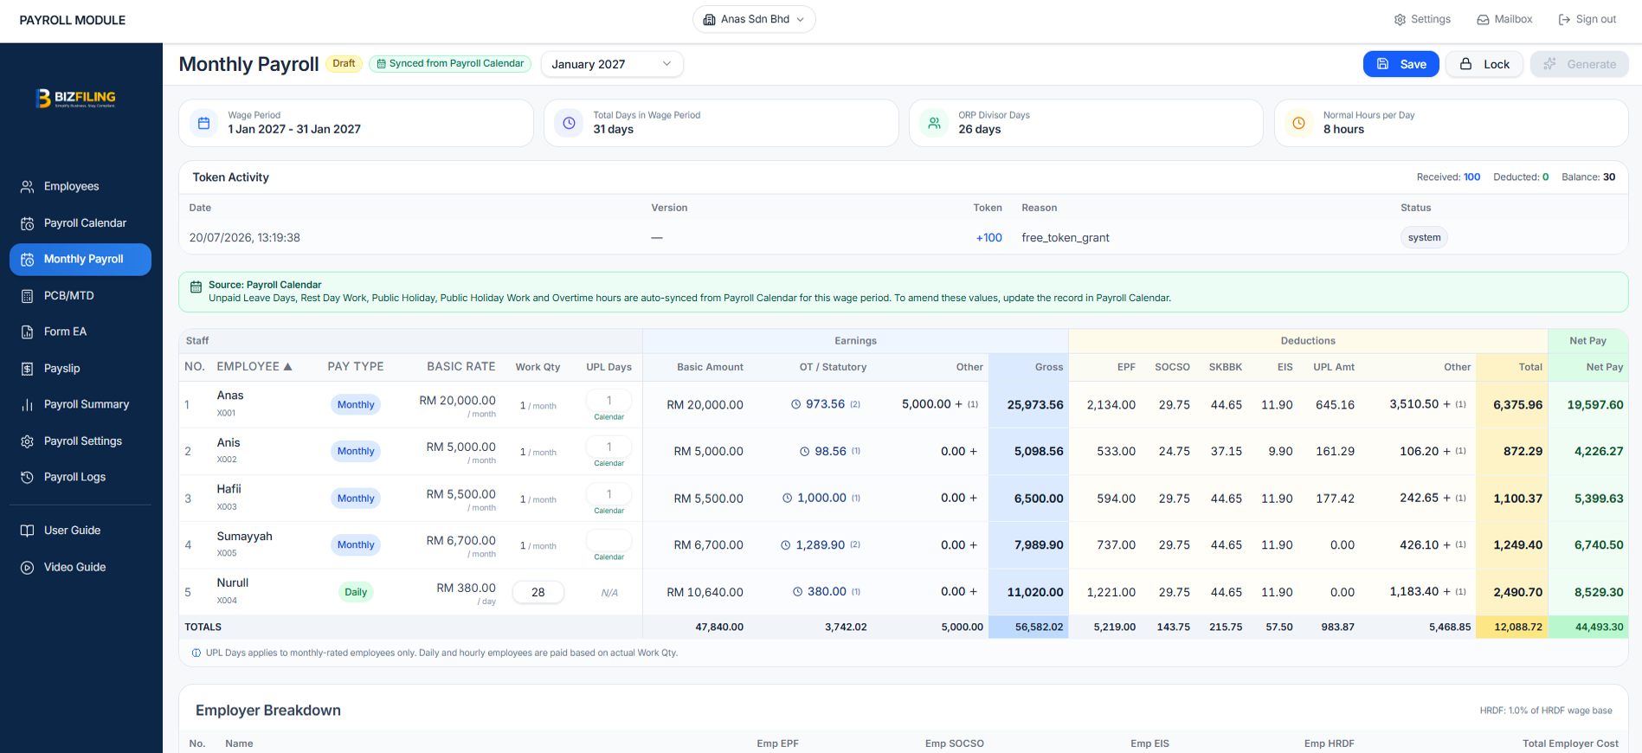Open the Payslip sidebar icon
The image size is (1642, 753).
[x=28, y=369]
